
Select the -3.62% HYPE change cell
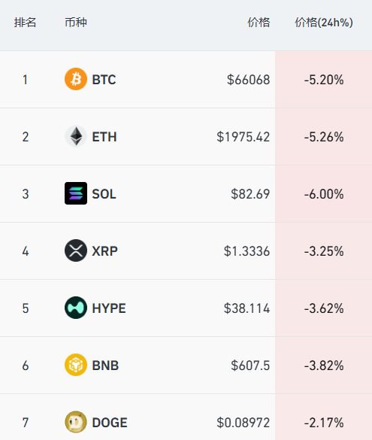pyautogui.click(x=324, y=308)
